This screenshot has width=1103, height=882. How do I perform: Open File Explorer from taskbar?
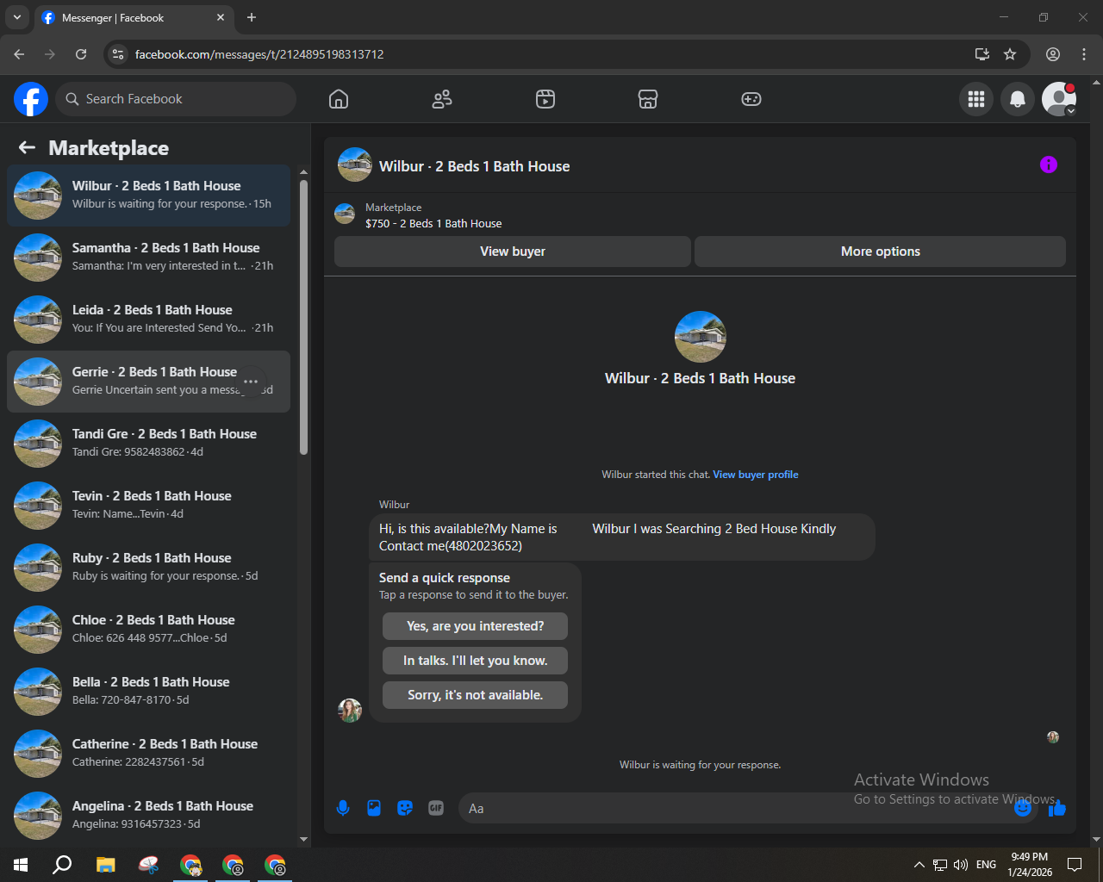105,865
